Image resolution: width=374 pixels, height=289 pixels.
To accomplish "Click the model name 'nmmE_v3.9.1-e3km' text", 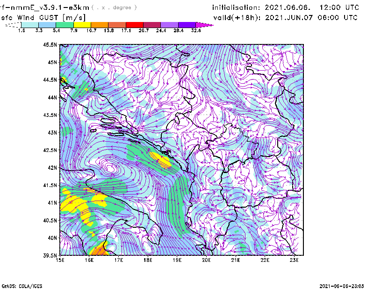I will click(50, 7).
